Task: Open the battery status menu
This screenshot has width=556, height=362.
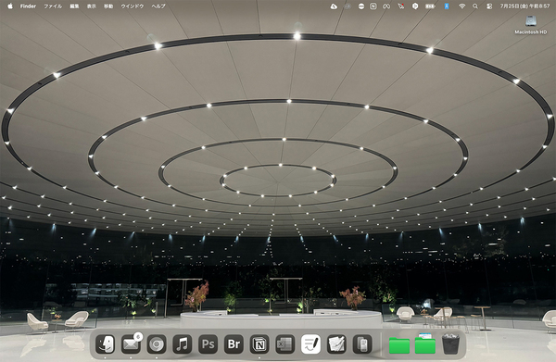Action: pyautogui.click(x=430, y=6)
